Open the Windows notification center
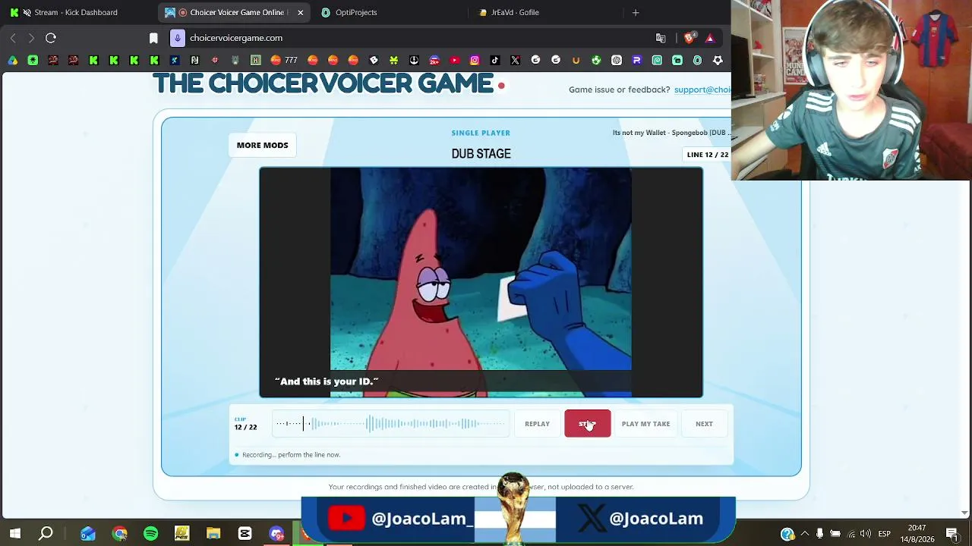972x546 pixels. pos(952,534)
